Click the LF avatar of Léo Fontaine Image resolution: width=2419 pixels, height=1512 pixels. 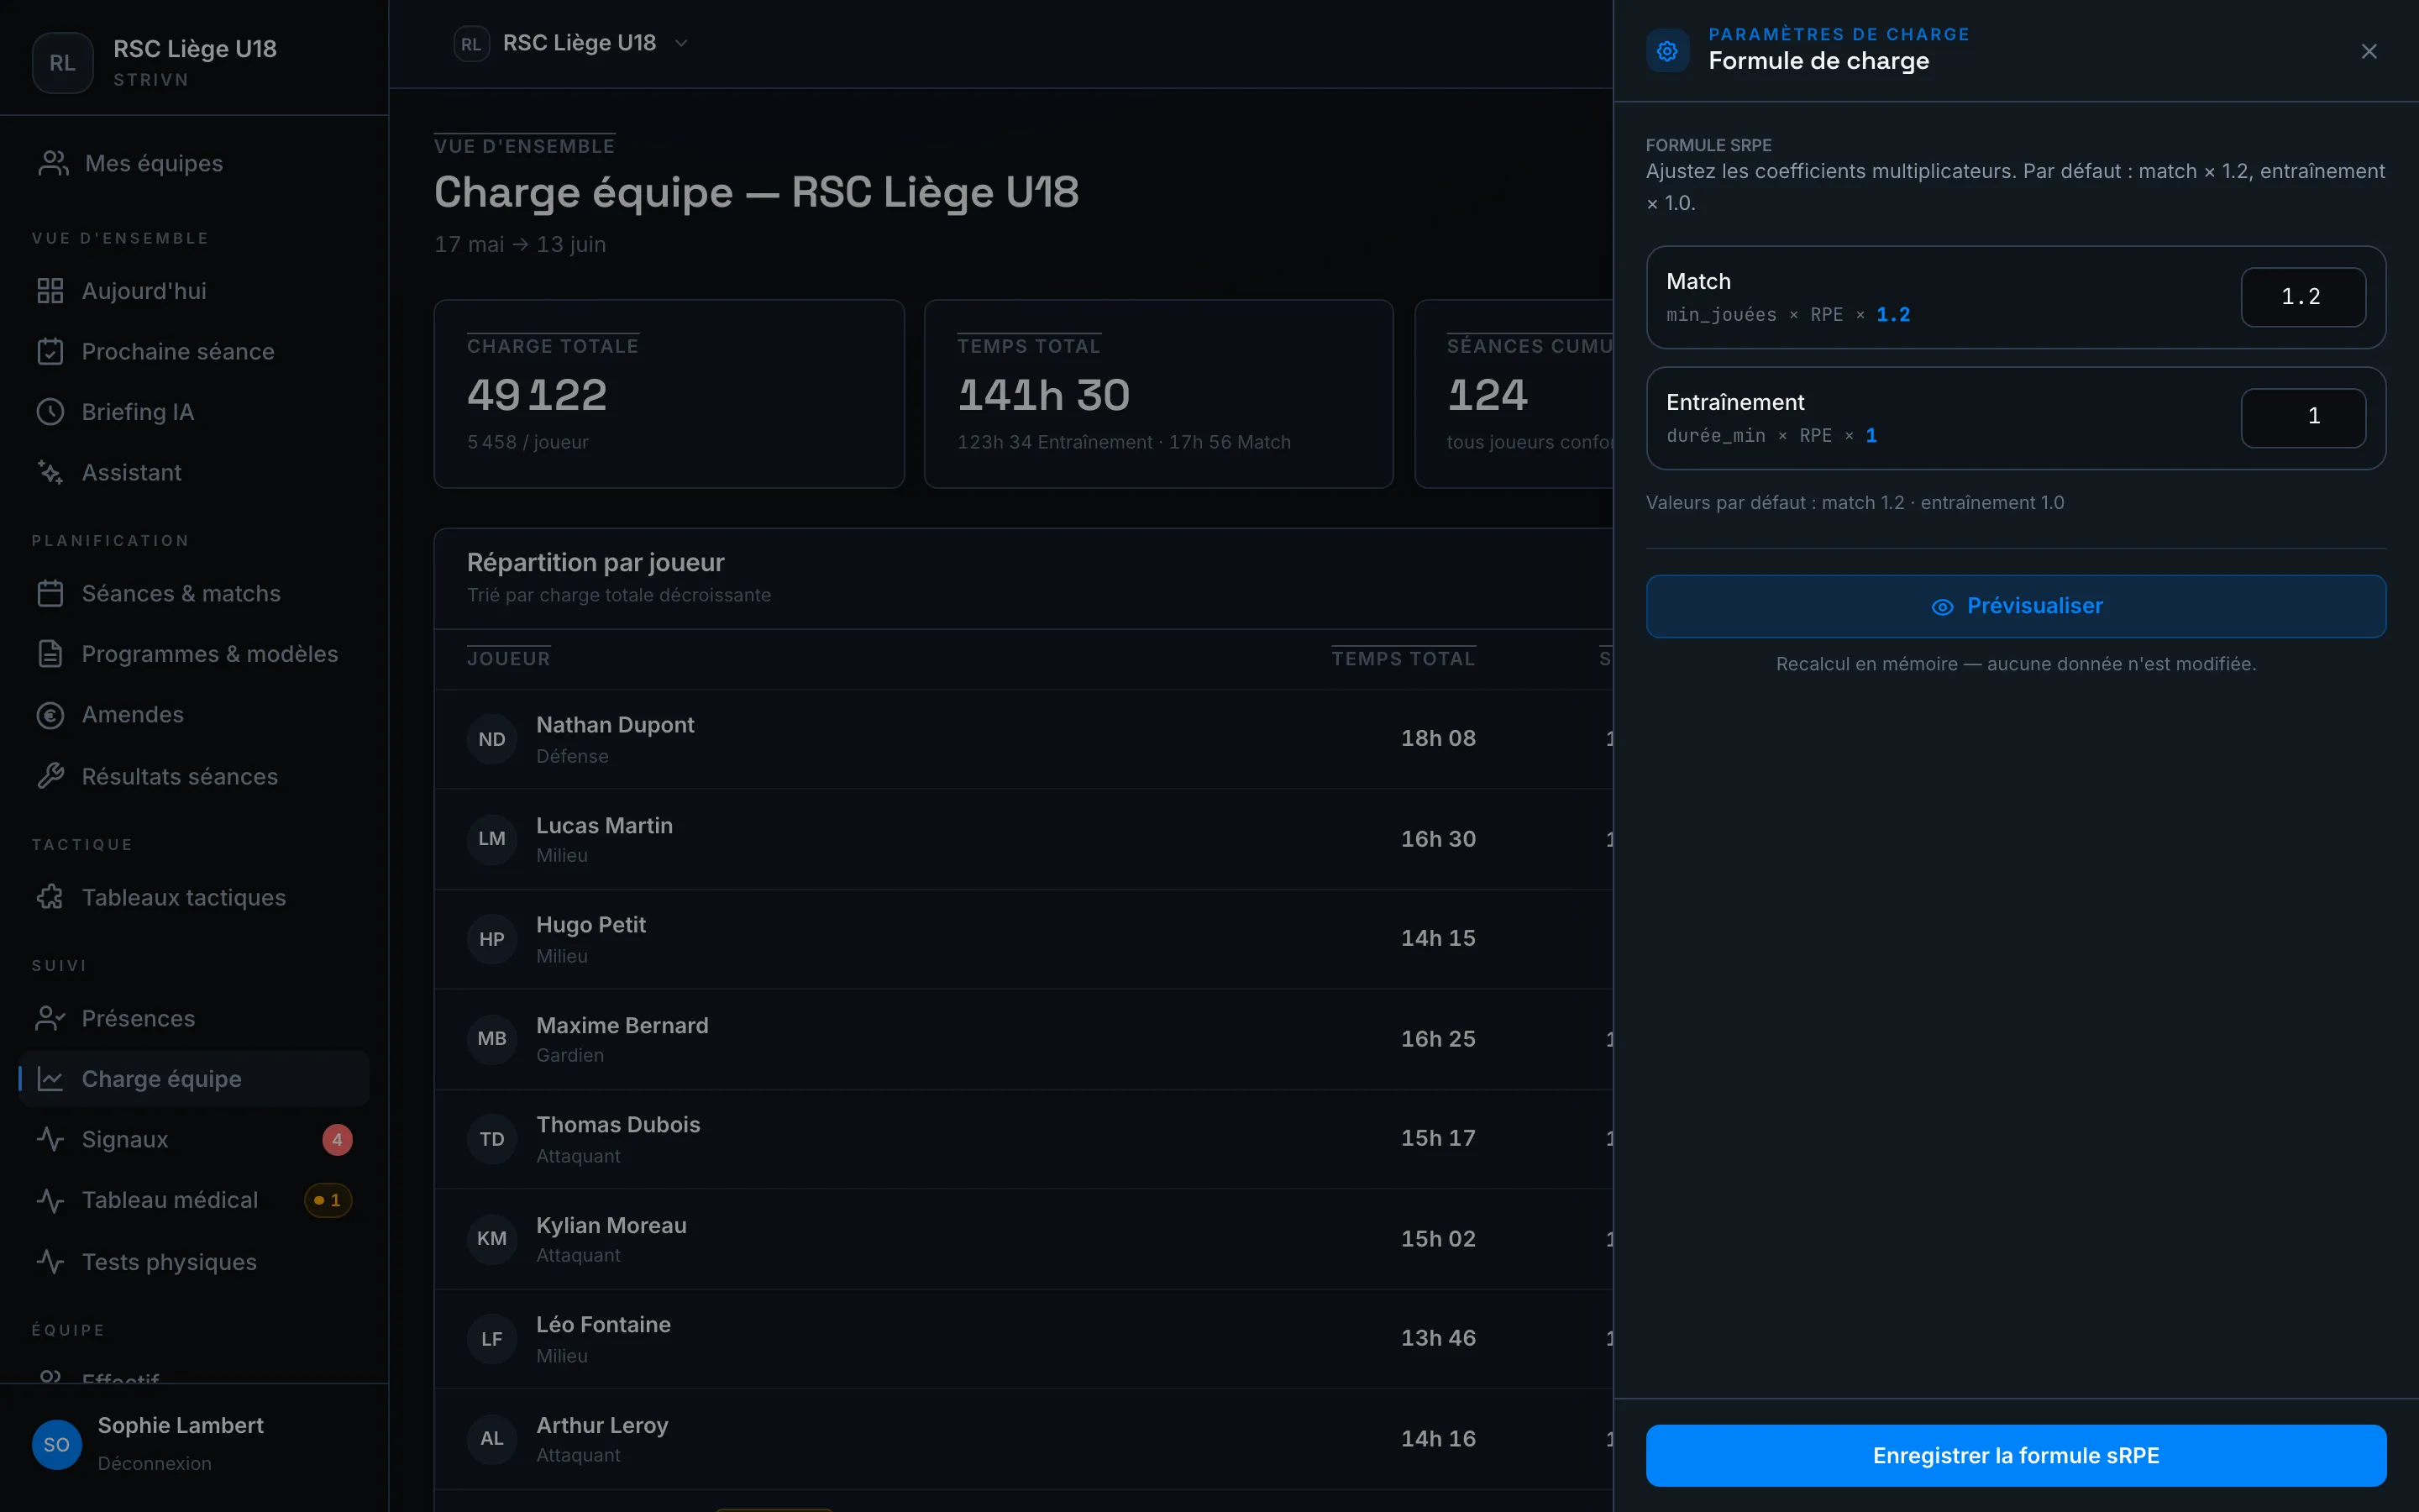pyautogui.click(x=492, y=1339)
